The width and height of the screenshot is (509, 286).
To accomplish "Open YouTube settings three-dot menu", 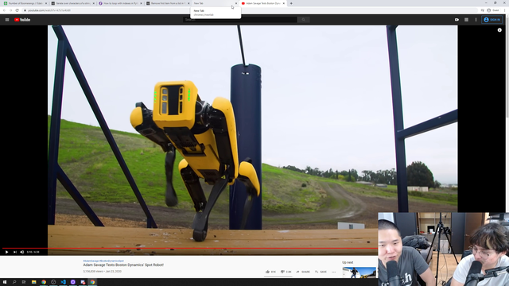I will tap(476, 20).
